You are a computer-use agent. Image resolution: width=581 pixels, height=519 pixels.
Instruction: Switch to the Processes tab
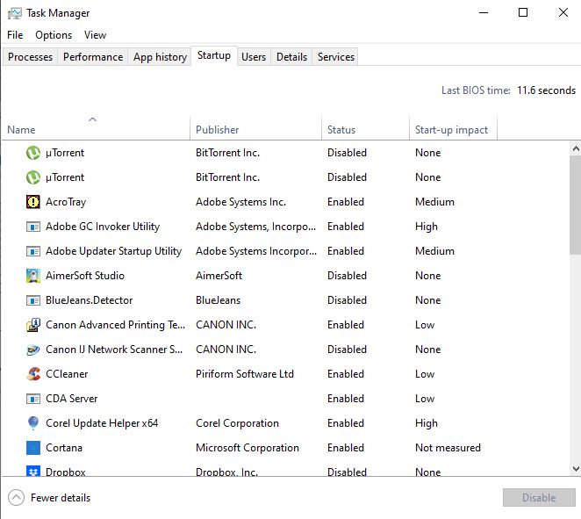(x=30, y=57)
